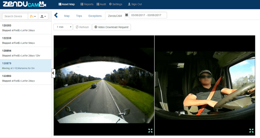Open the Settings menu
The height and width of the screenshot is (138, 260).
(116, 4)
